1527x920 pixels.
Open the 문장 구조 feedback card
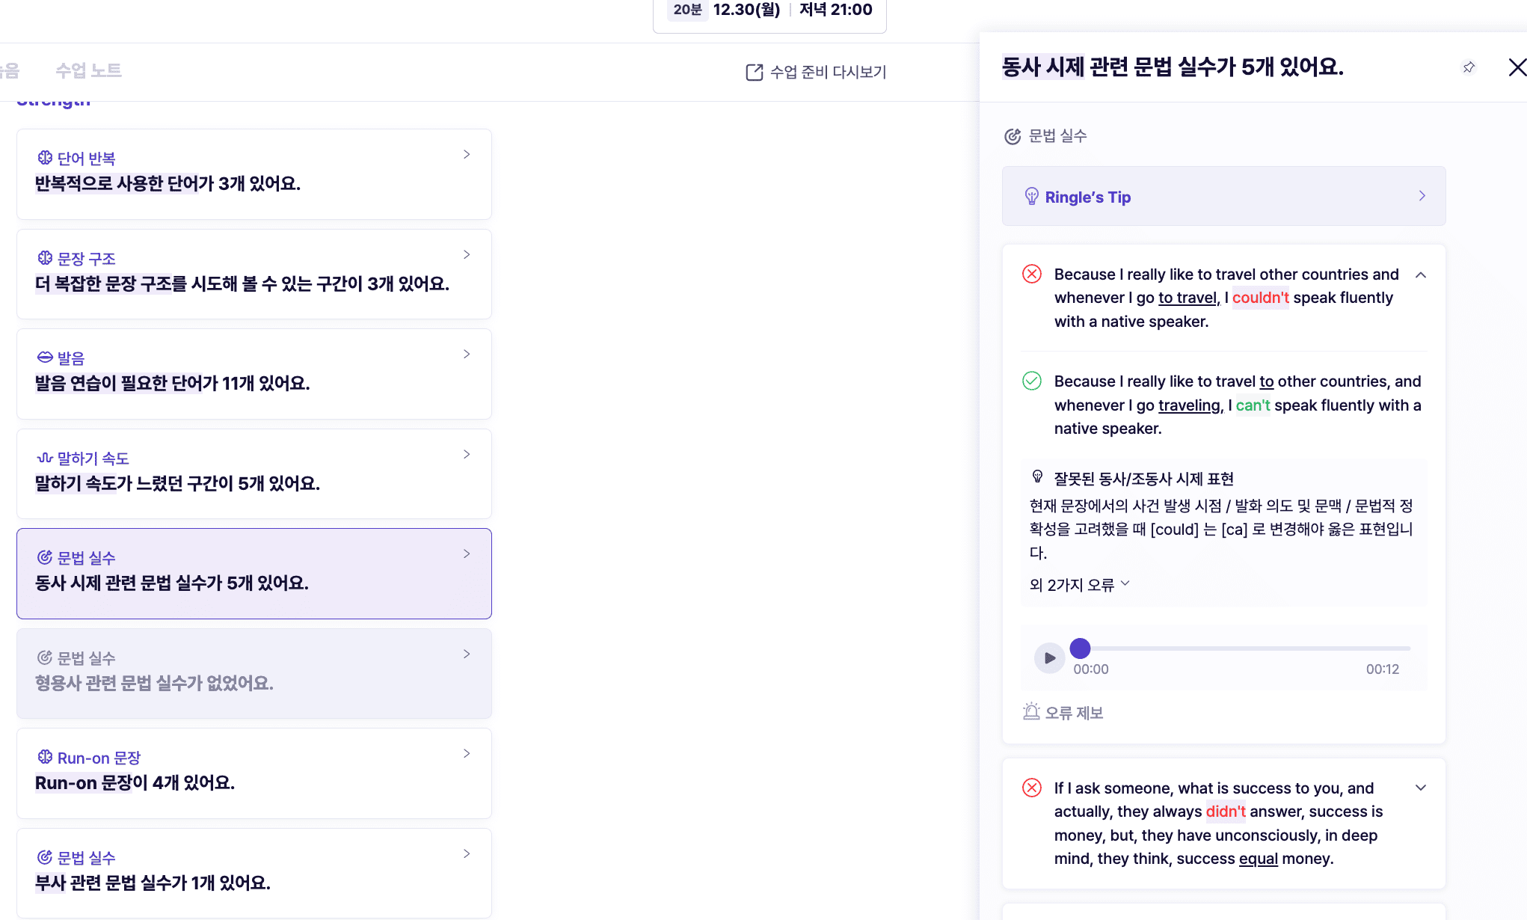coord(254,274)
